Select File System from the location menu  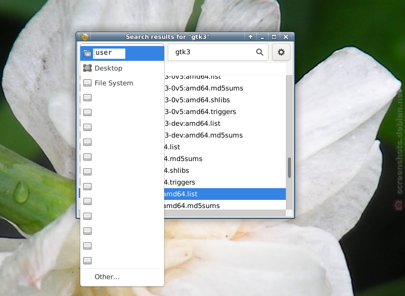122,83
